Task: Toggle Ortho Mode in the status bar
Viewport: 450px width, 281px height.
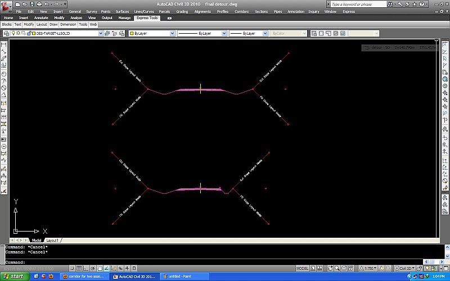Action: point(86,269)
